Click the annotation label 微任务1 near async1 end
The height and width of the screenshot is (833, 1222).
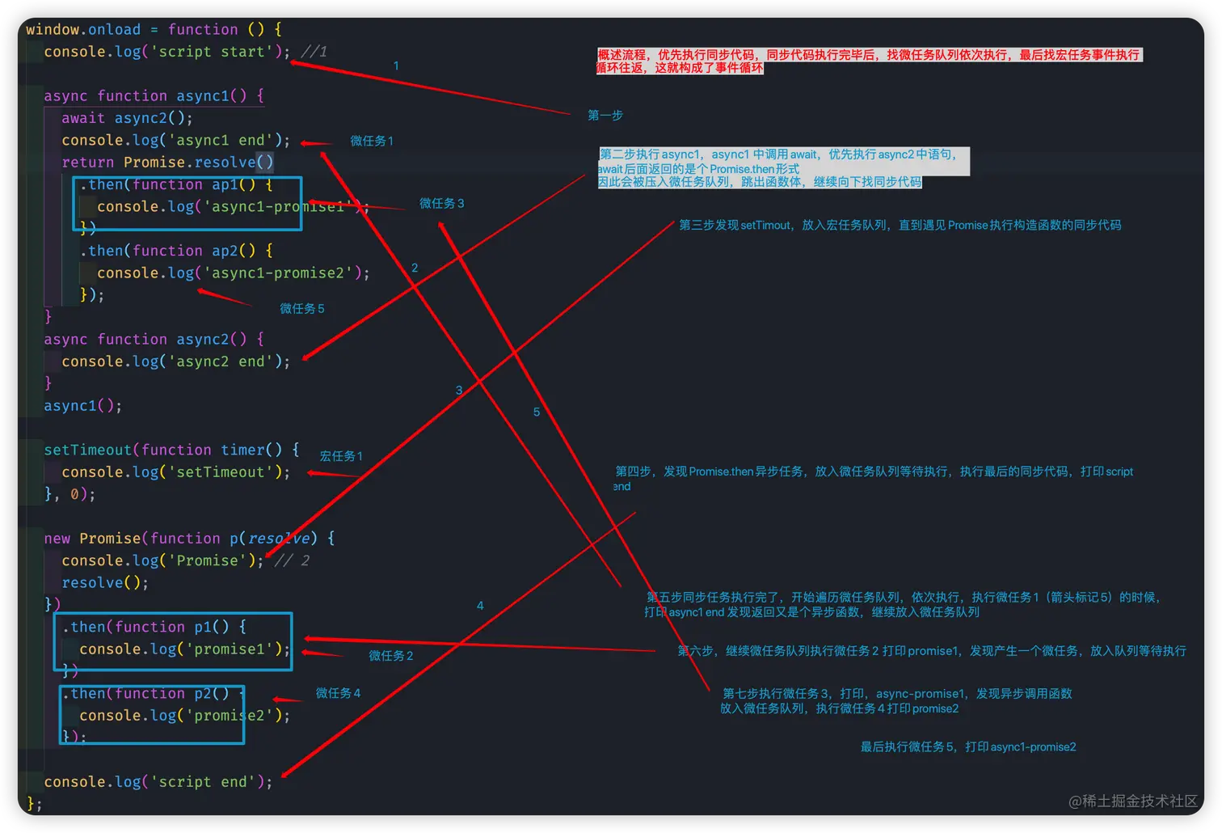tap(371, 141)
